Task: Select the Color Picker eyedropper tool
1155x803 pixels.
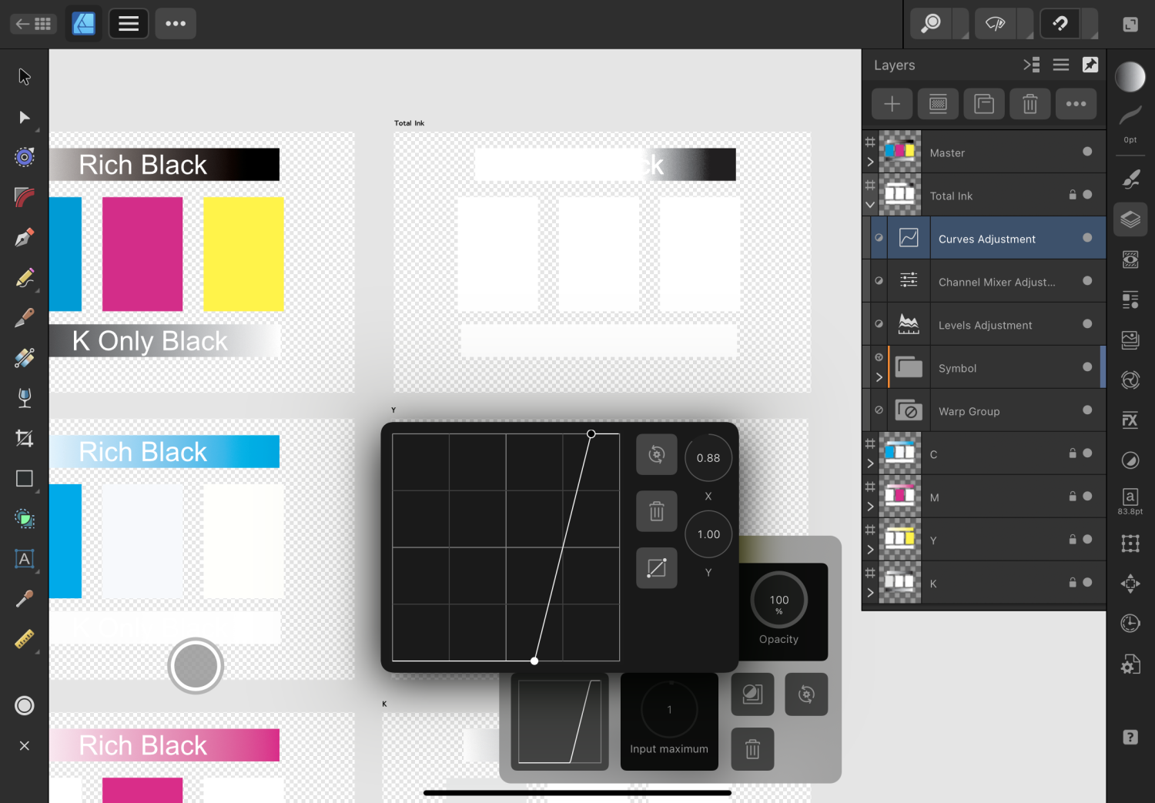Action: [x=23, y=597]
